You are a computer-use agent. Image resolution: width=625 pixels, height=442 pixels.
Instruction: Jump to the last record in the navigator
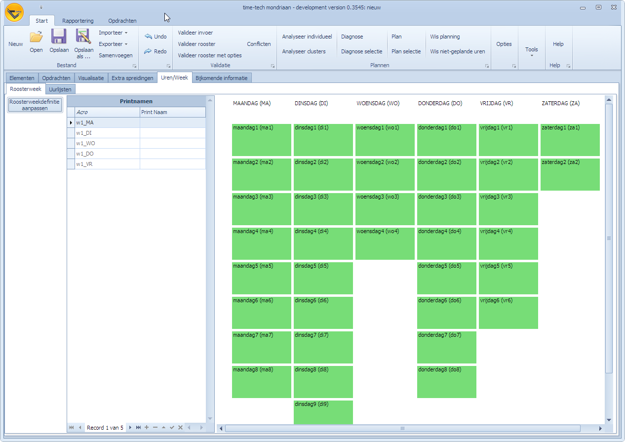[x=138, y=428]
